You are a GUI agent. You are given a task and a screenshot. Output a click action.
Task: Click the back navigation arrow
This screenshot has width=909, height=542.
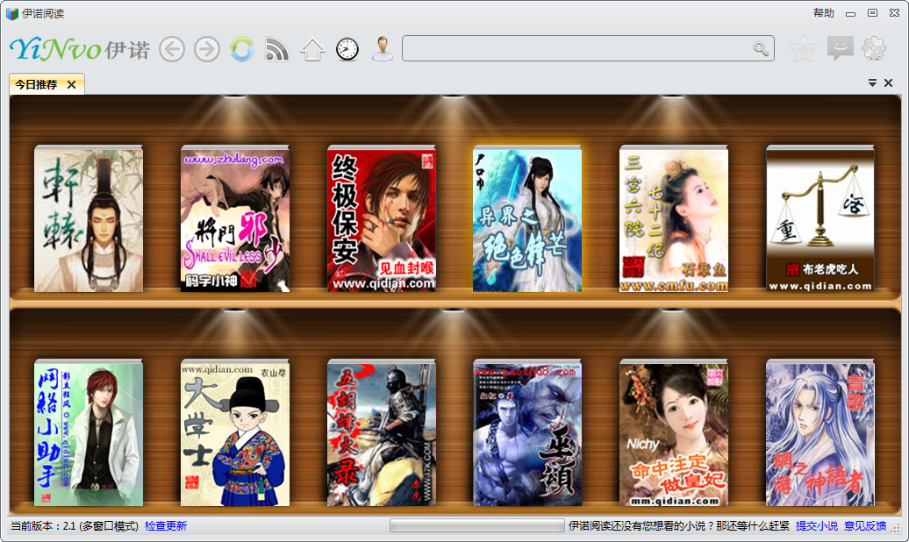tap(172, 49)
